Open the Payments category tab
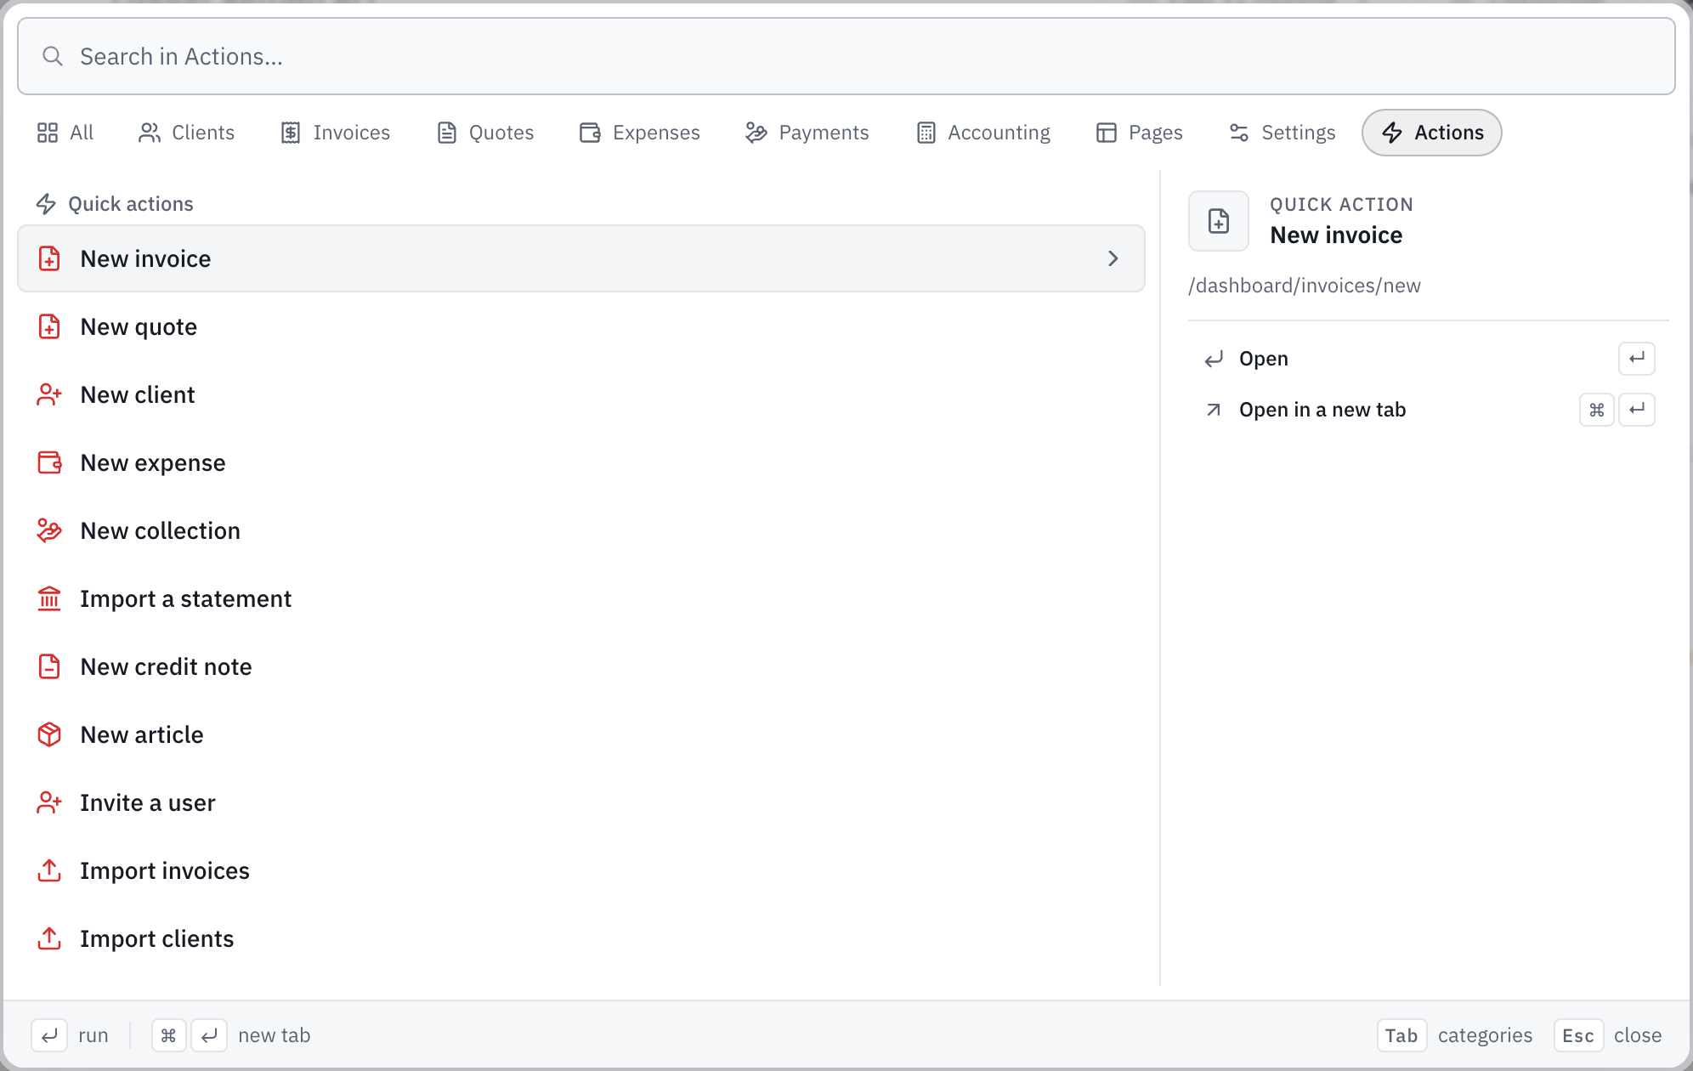 [807, 133]
